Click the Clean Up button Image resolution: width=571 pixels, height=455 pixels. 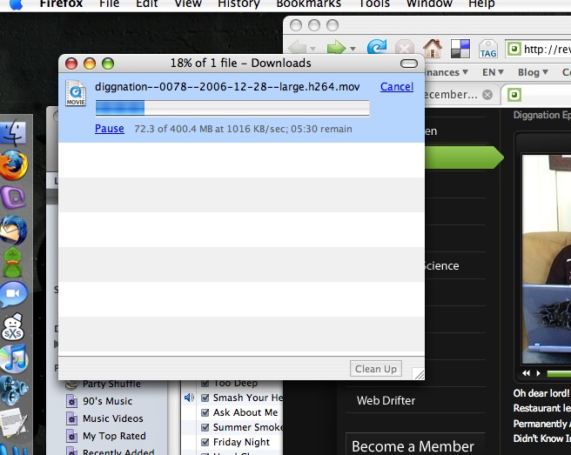[x=376, y=369]
